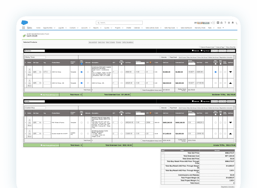Click the Salesforce search box
This screenshot has height=188, width=257.
[x=128, y=23]
